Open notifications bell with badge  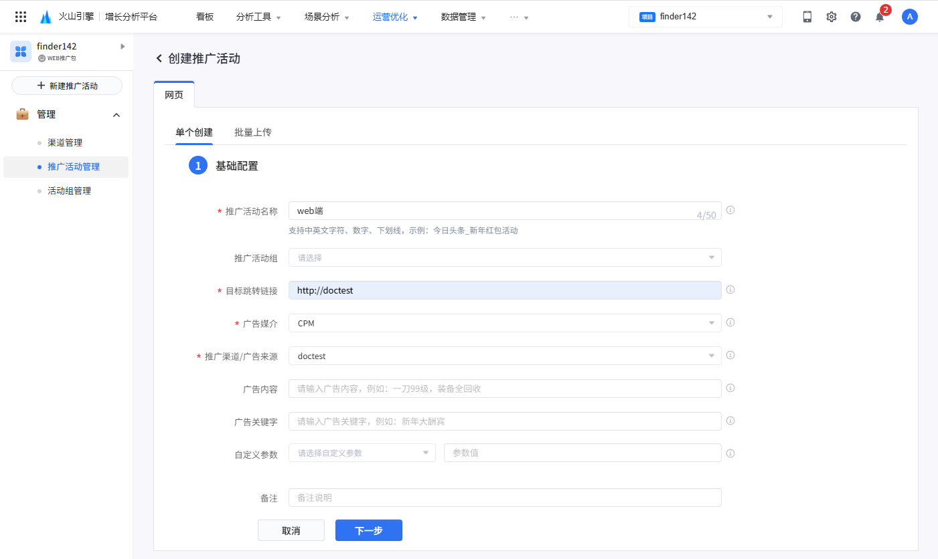tap(880, 17)
